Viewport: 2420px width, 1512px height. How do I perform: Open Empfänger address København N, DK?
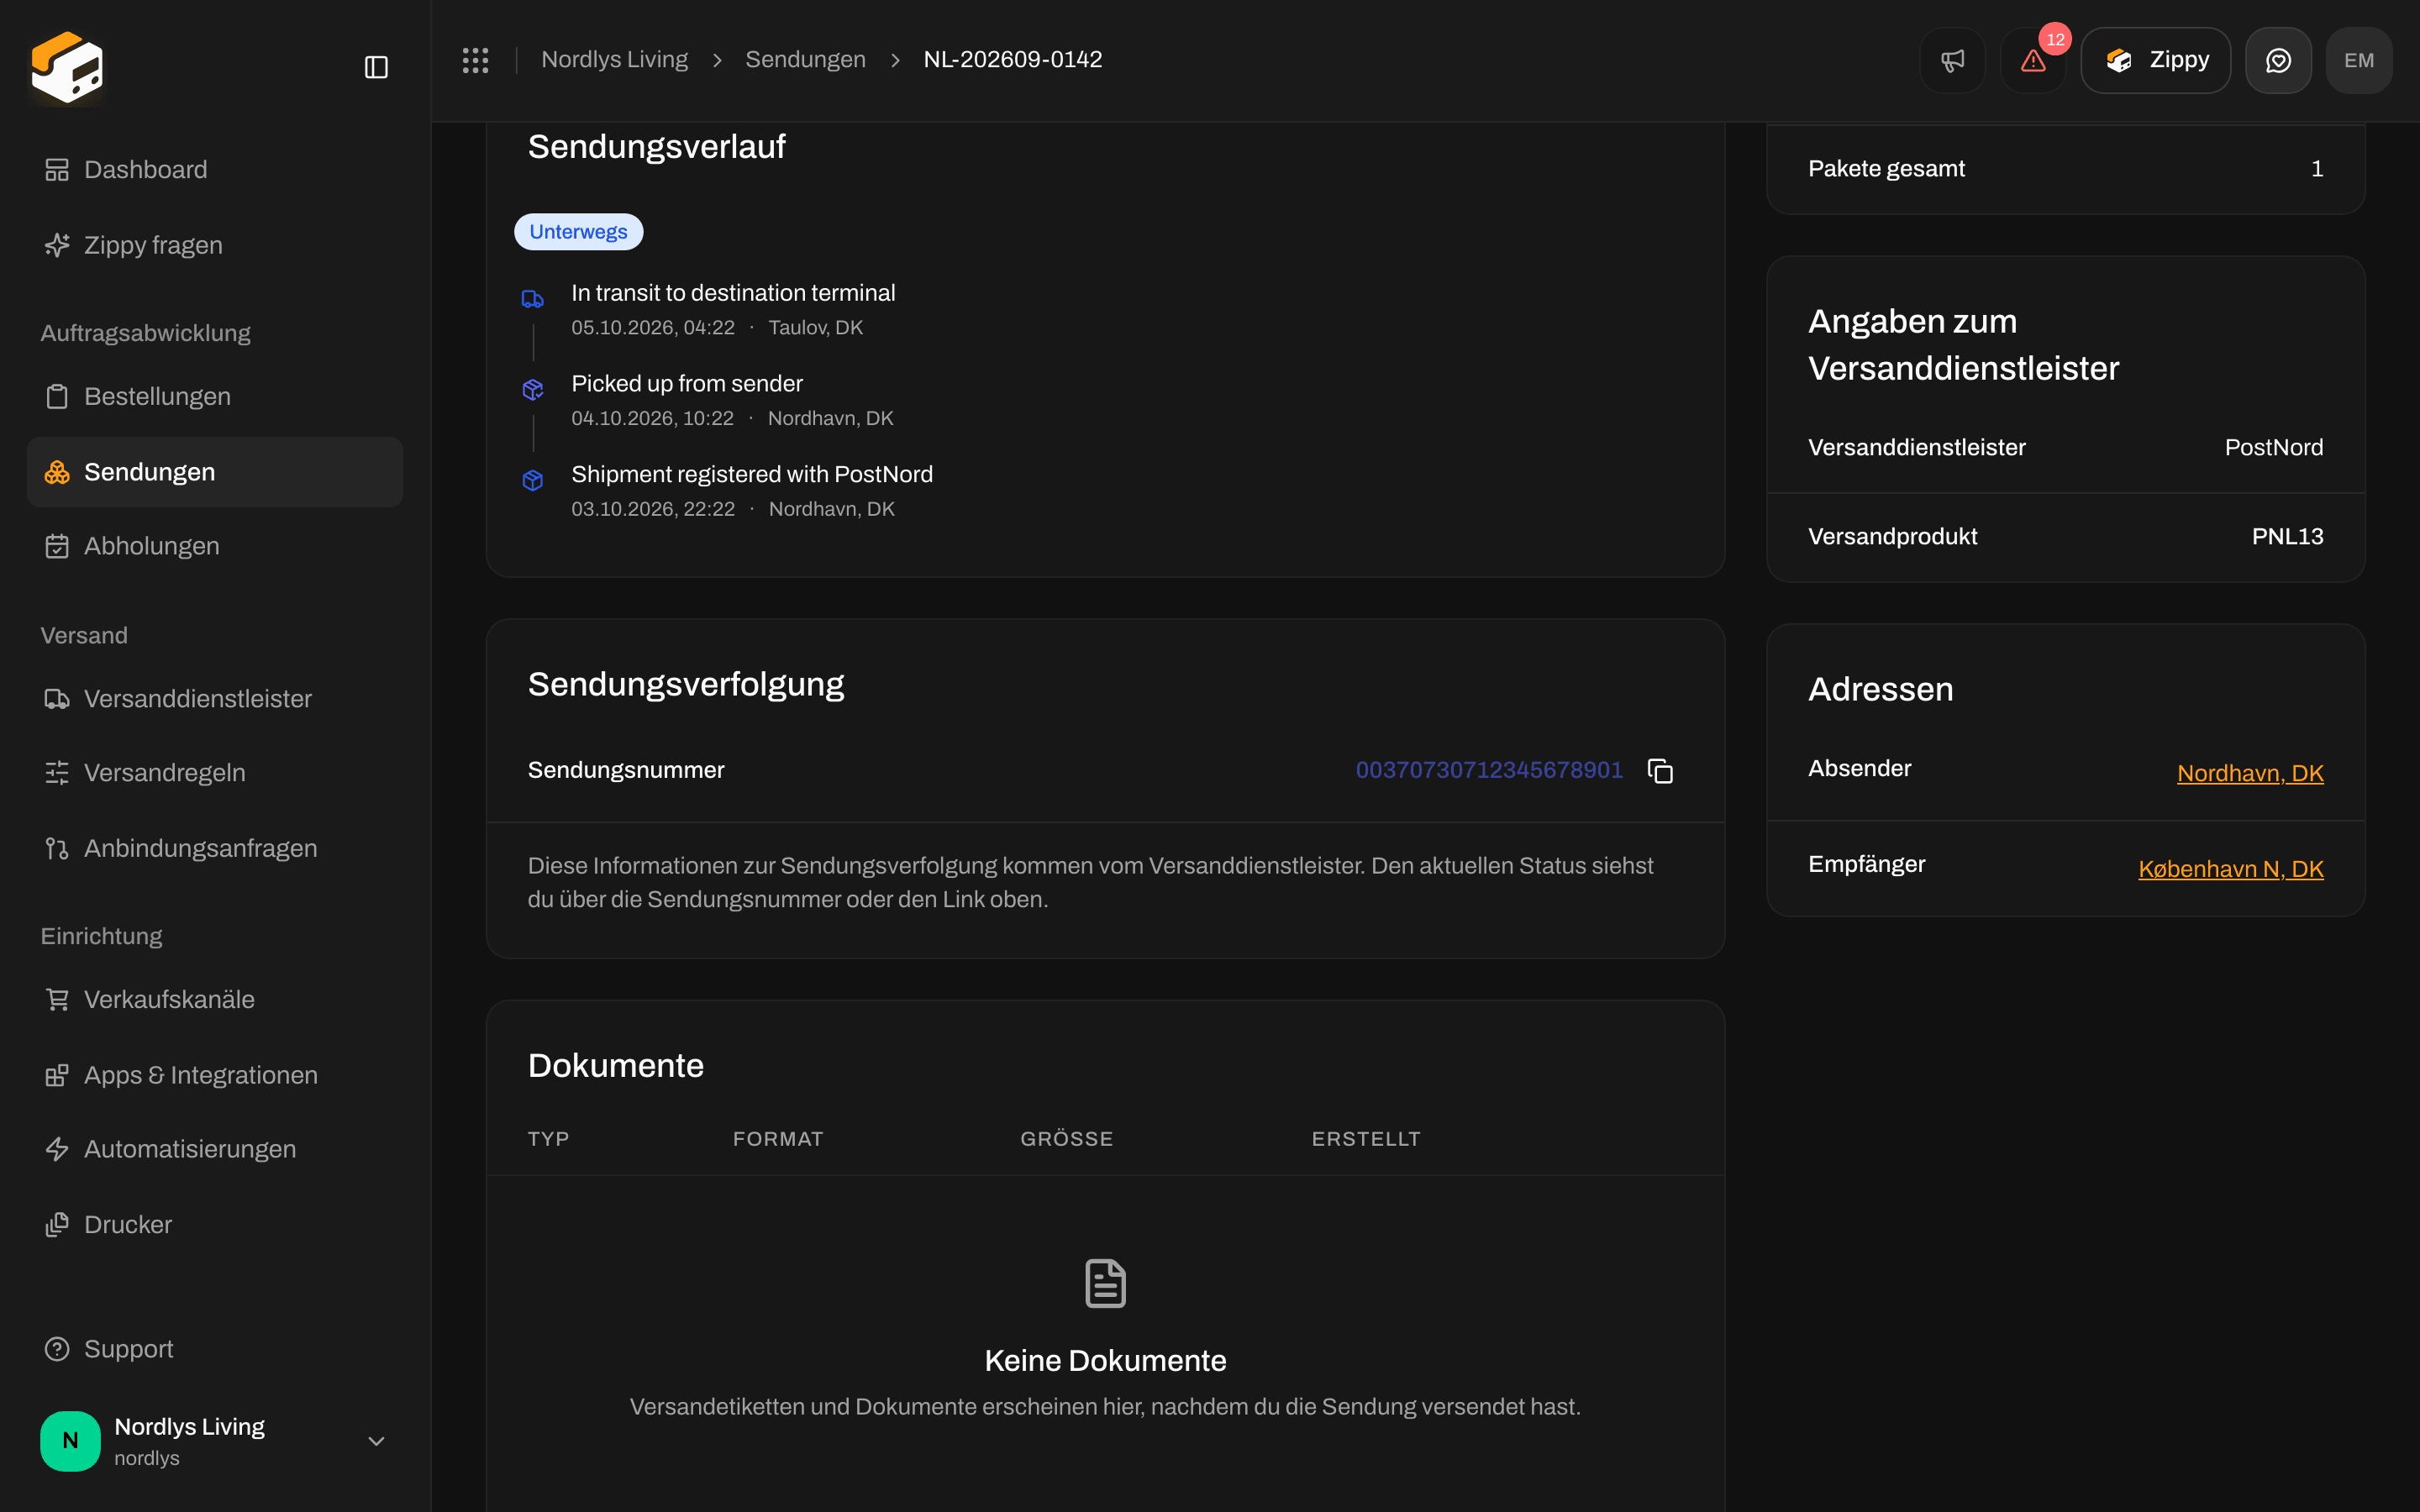2231,869
